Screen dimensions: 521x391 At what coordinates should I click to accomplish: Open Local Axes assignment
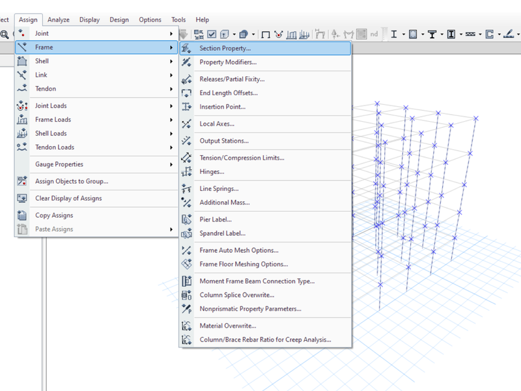tap(265, 124)
